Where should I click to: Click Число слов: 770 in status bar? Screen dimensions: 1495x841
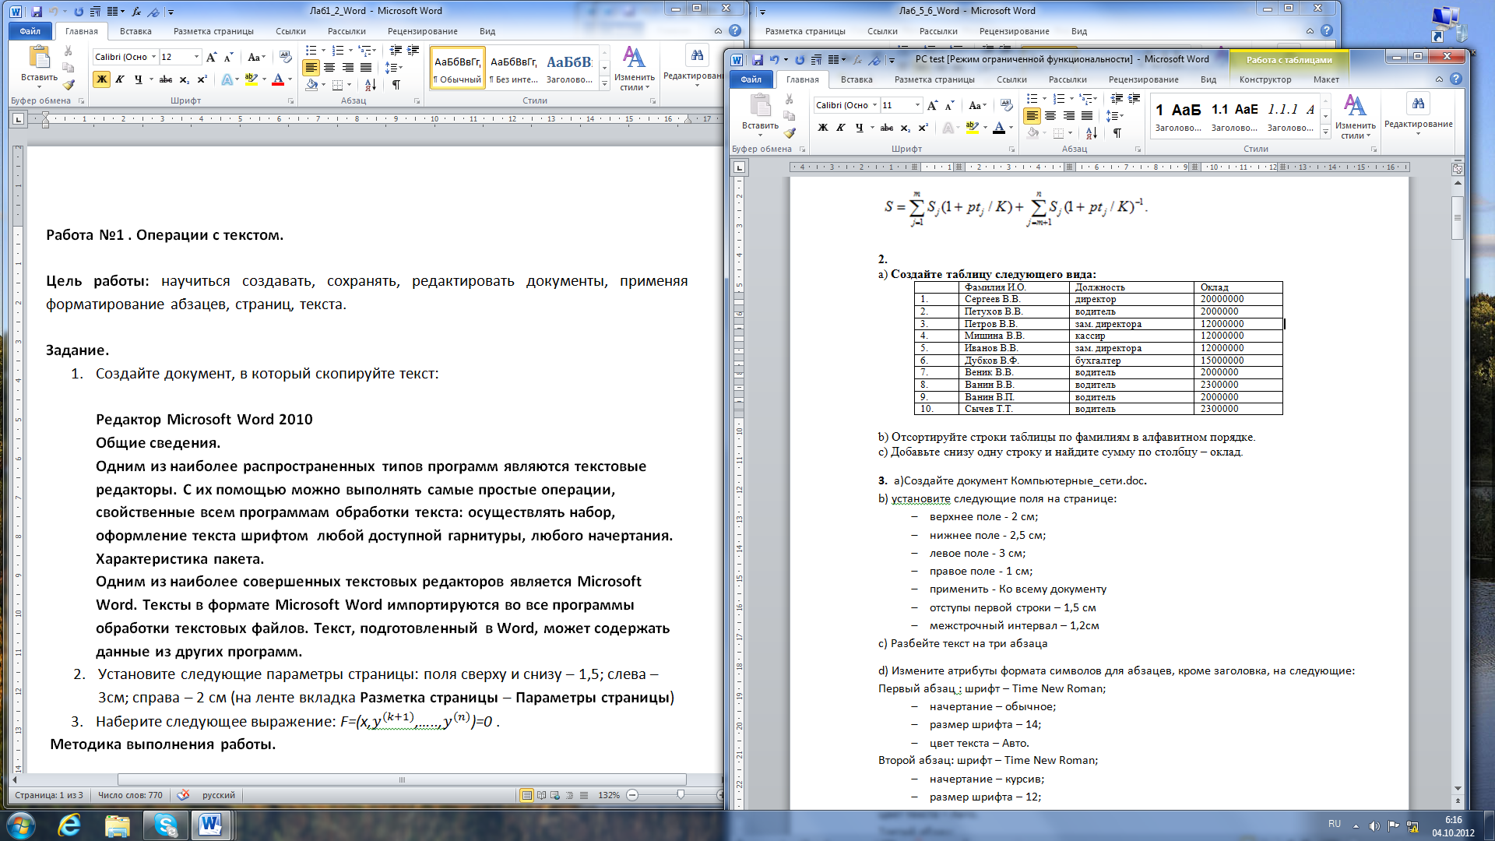pyautogui.click(x=130, y=795)
